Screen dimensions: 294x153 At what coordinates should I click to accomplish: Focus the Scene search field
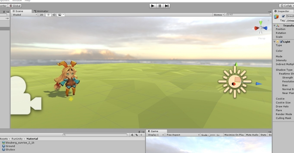coord(248,15)
